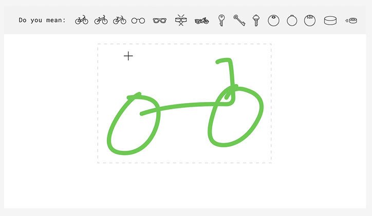Pick the drum set suggestion
This screenshot has height=216, width=372.
[181, 20]
